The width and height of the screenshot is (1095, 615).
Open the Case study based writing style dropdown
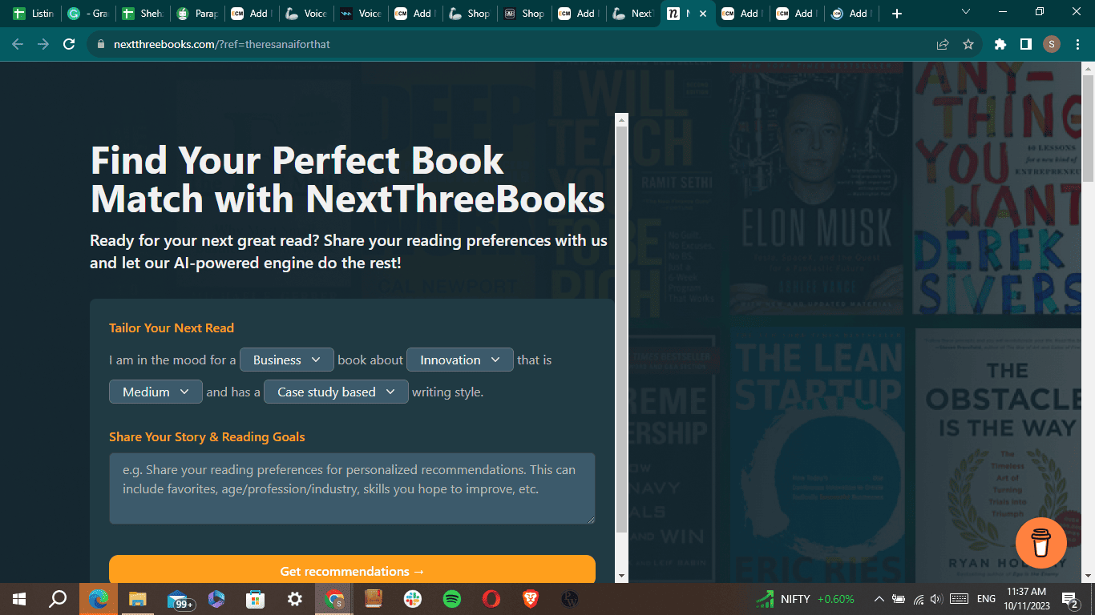coord(335,392)
